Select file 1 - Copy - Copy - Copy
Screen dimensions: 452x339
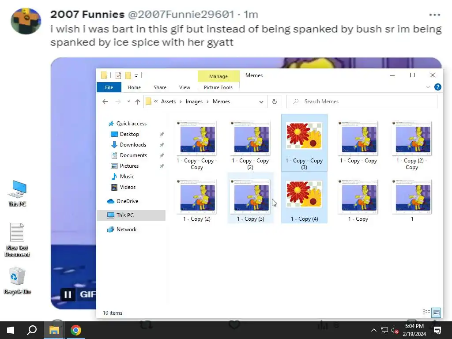[x=197, y=143]
